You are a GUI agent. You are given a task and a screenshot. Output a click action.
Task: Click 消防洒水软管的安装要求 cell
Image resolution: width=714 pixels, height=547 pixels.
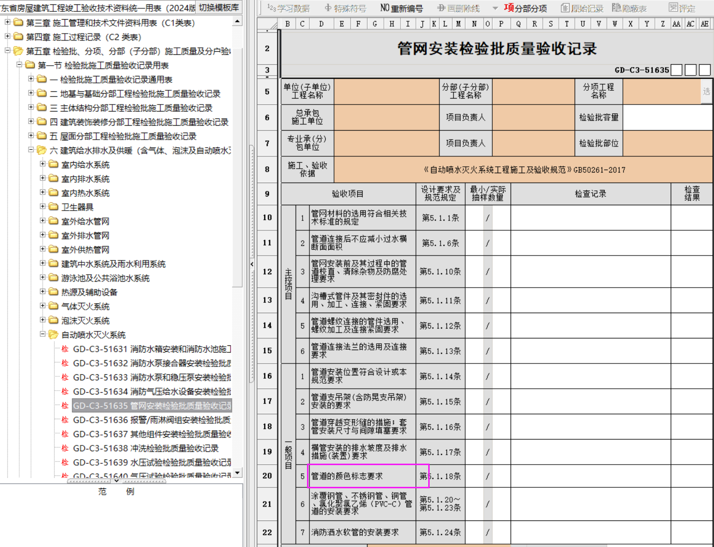pos(363,532)
